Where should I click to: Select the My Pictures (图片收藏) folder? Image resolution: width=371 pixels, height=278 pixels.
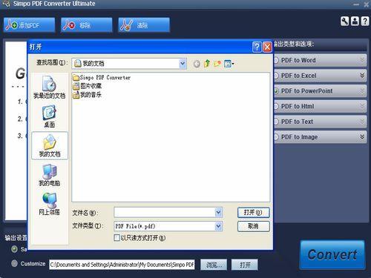click(87, 86)
